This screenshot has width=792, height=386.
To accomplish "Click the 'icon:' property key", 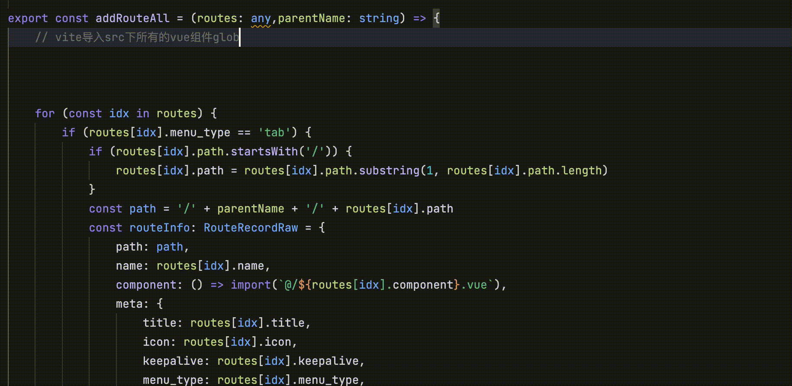I will pos(159,342).
